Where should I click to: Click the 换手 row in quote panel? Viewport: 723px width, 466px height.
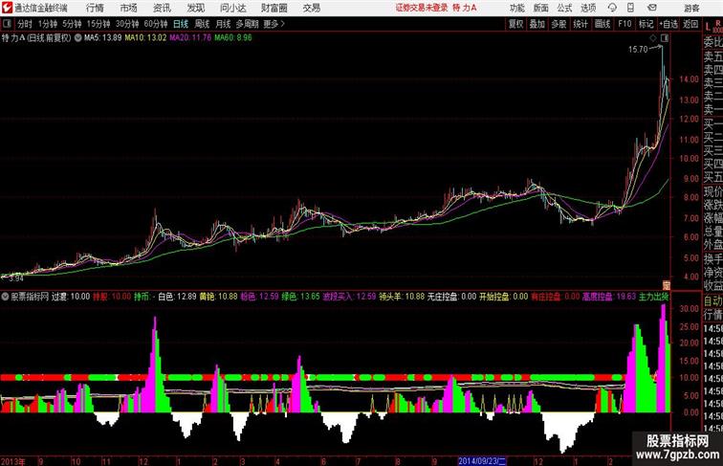[x=712, y=259]
